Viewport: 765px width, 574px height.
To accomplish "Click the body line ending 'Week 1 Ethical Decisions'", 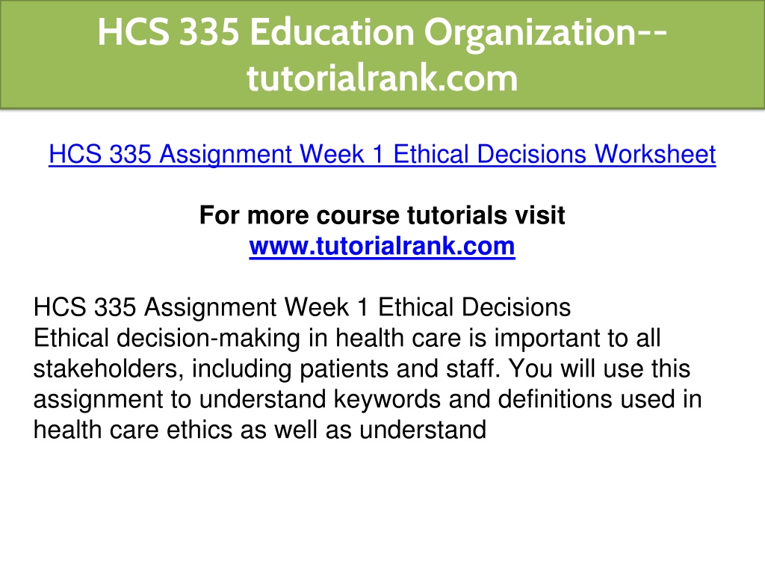I will pyautogui.click(x=302, y=307).
